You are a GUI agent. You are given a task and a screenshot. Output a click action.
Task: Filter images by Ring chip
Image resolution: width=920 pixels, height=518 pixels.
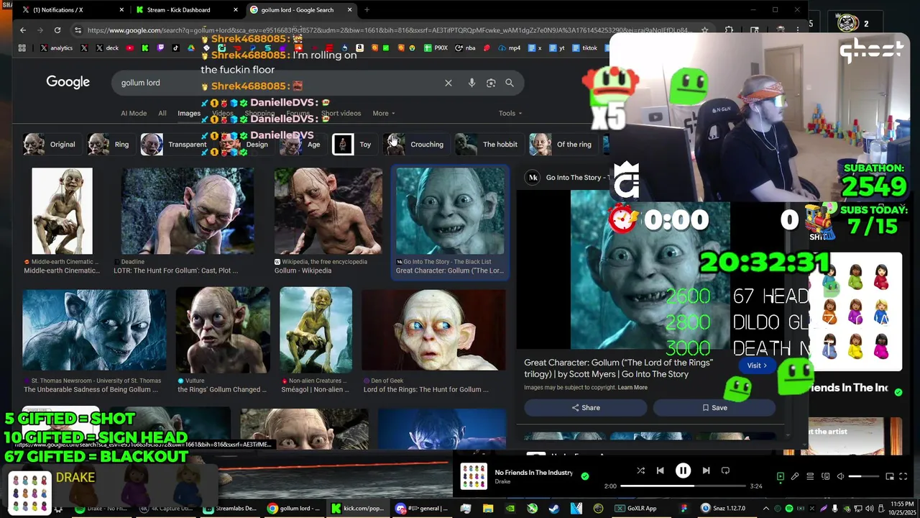(x=109, y=145)
